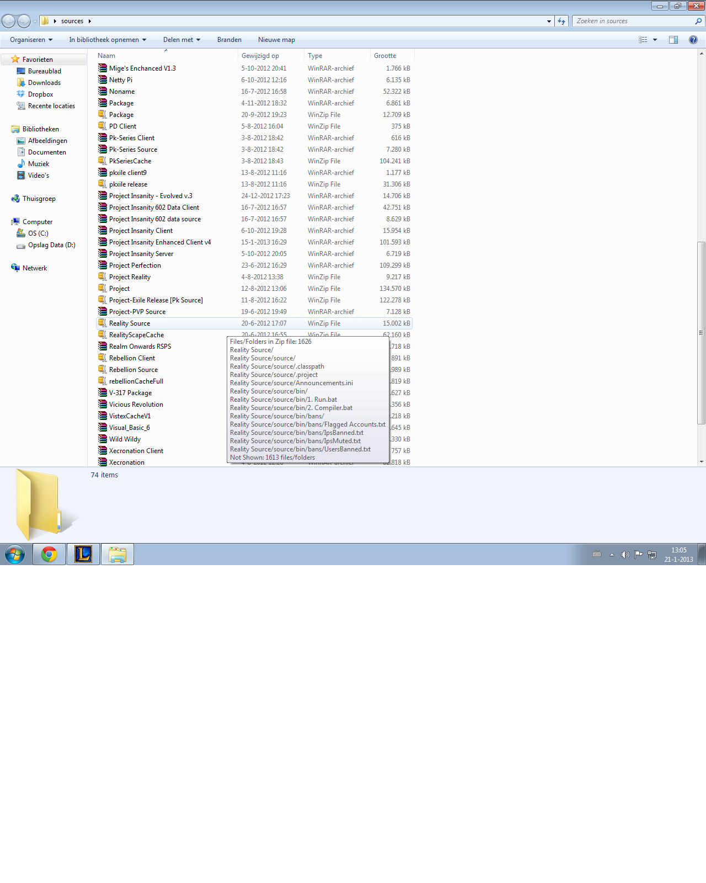Click the Explorer taskbar icon
This screenshot has height=883, width=706.
coord(117,554)
